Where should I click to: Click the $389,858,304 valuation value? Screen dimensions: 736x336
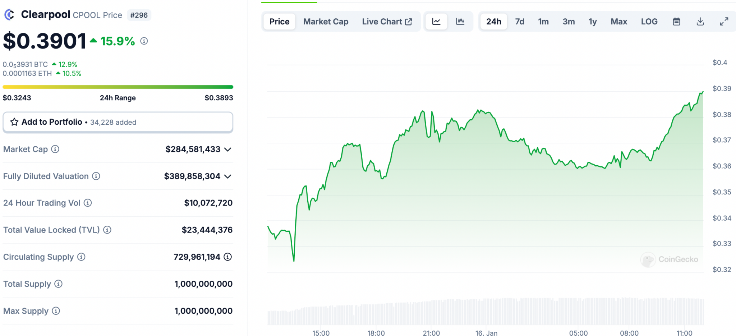(192, 176)
